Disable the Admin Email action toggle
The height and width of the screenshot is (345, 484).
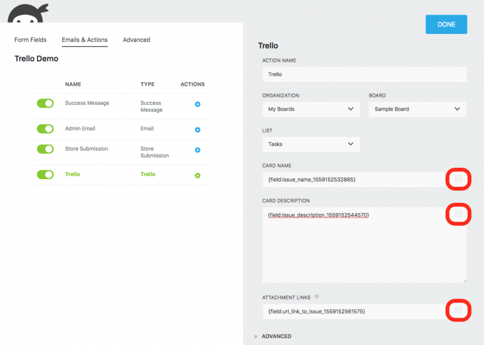45,129
